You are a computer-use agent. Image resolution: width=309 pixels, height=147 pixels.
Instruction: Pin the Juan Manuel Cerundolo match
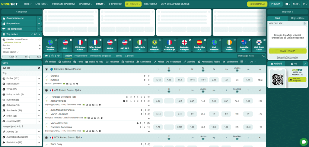tap(47, 110)
